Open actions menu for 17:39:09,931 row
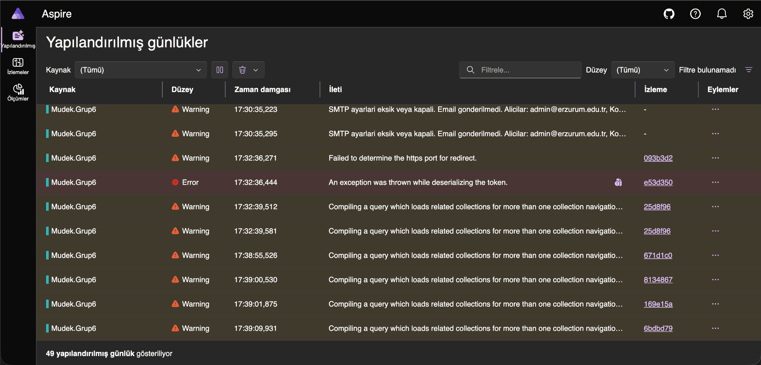The width and height of the screenshot is (761, 365). pyautogui.click(x=715, y=328)
